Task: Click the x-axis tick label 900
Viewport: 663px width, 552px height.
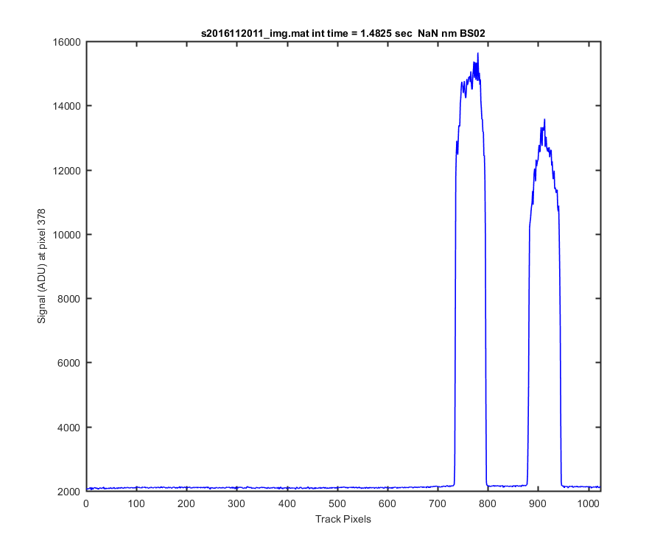Action: pyautogui.click(x=538, y=503)
